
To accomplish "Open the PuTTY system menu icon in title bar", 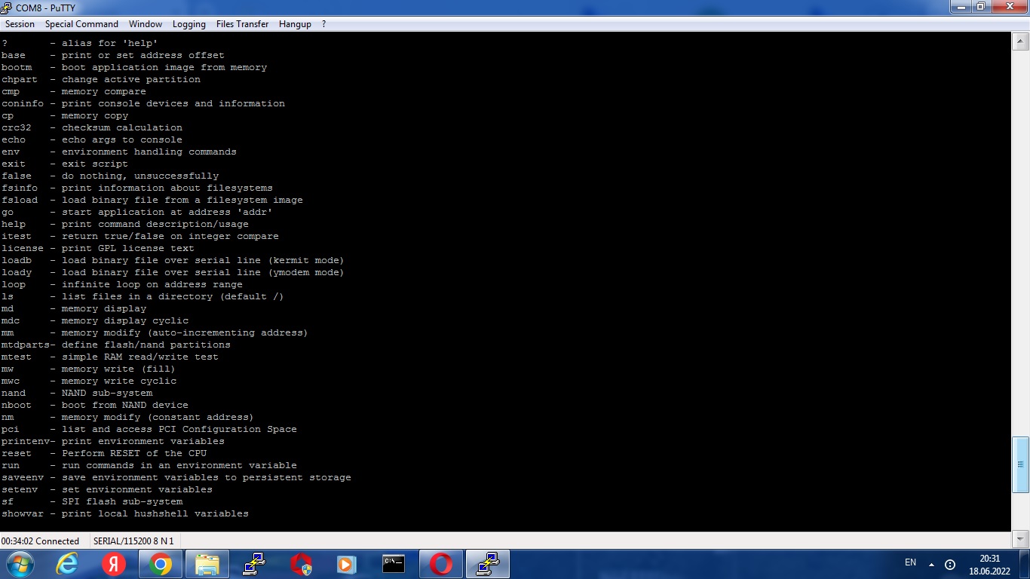I will tap(7, 8).
